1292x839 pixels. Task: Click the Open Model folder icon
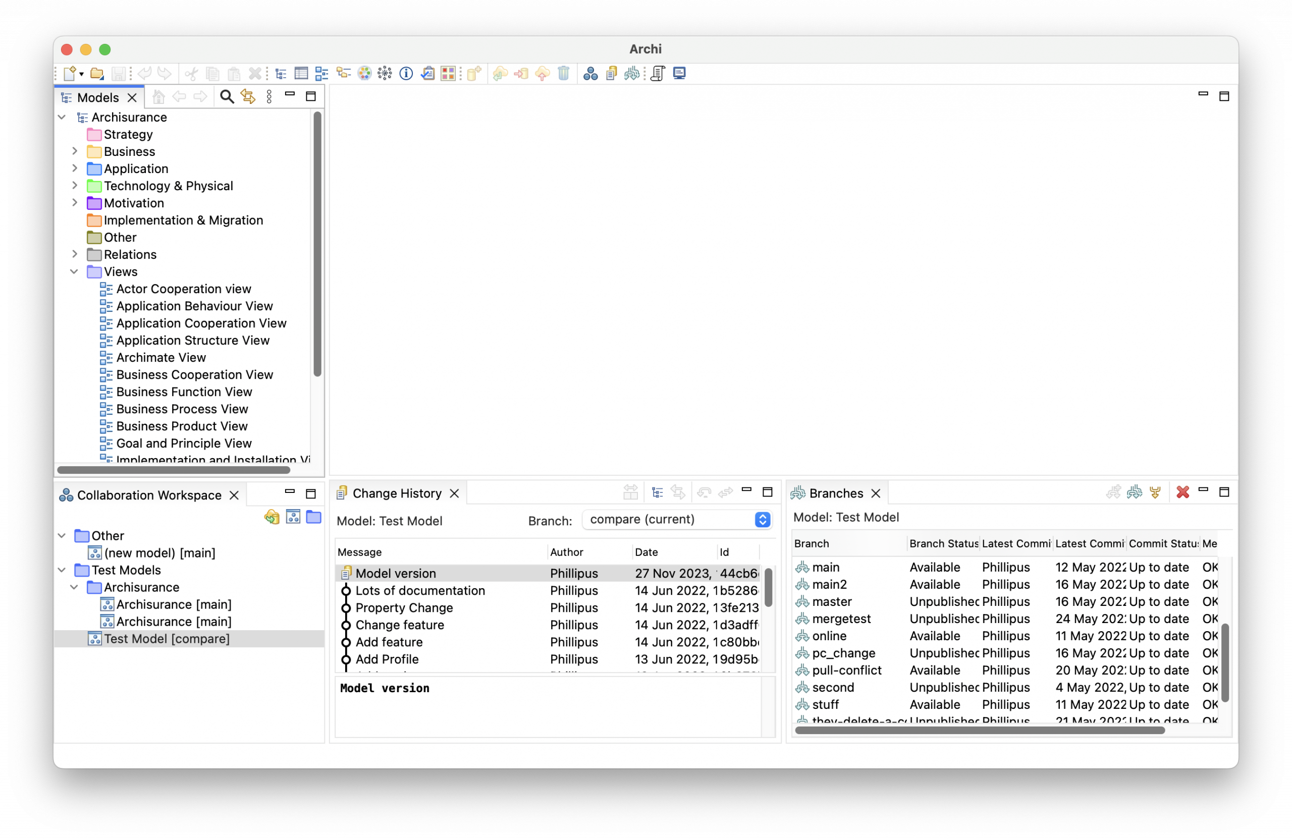[x=96, y=73]
